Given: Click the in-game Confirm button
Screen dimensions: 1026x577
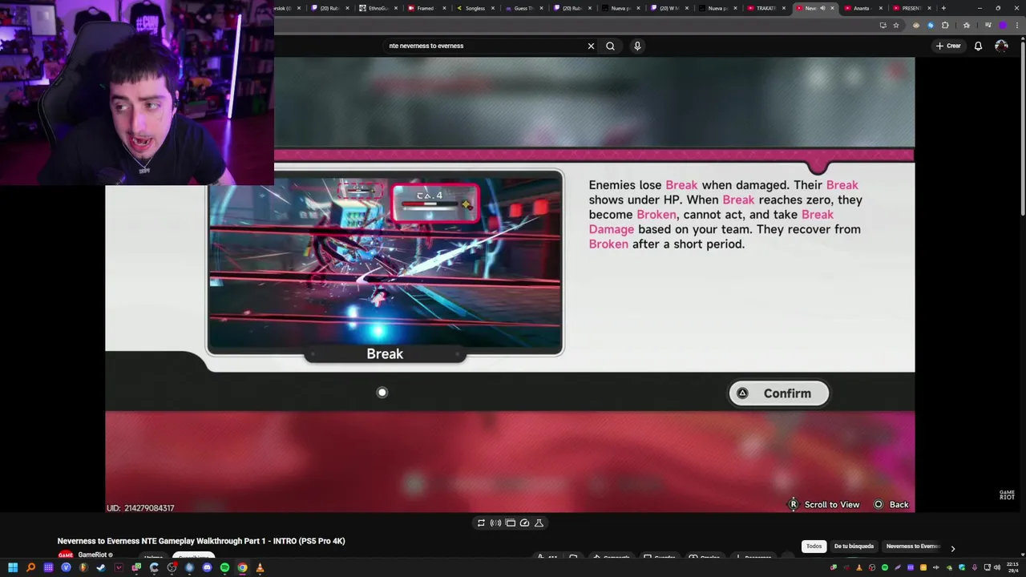Looking at the screenshot, I should [x=778, y=393].
